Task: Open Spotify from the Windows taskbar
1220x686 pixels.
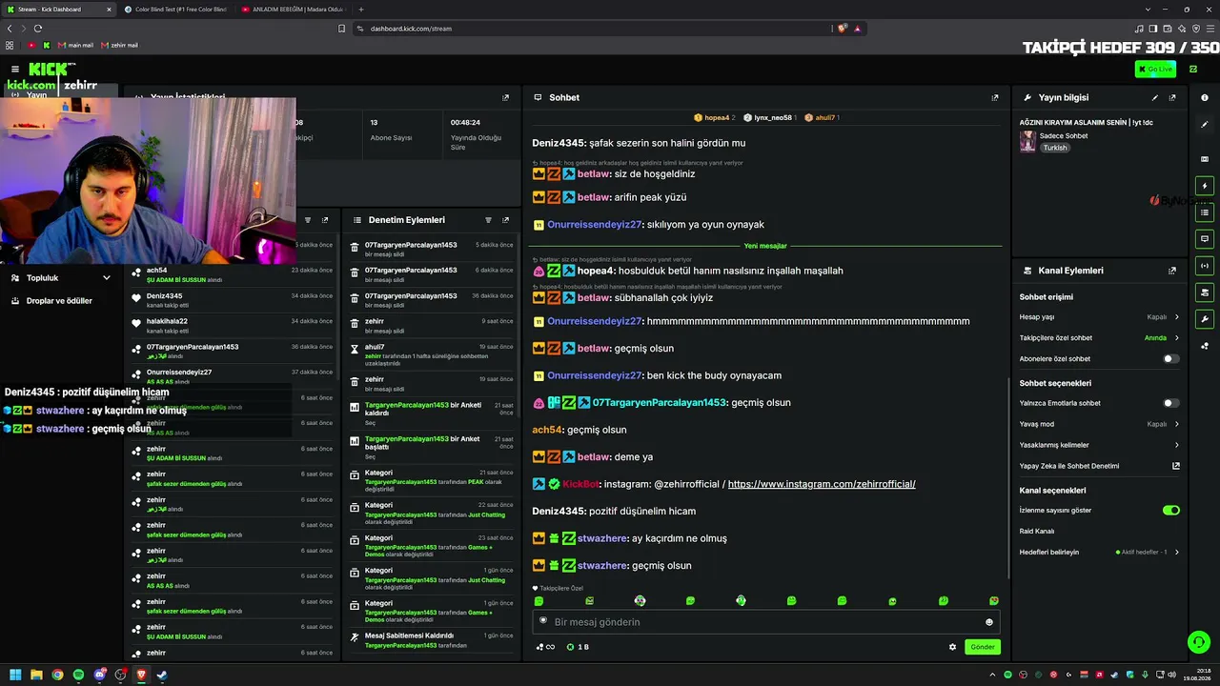Action: (78, 675)
